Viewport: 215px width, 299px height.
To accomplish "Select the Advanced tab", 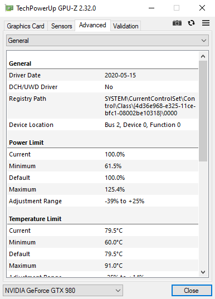I will (x=92, y=25).
